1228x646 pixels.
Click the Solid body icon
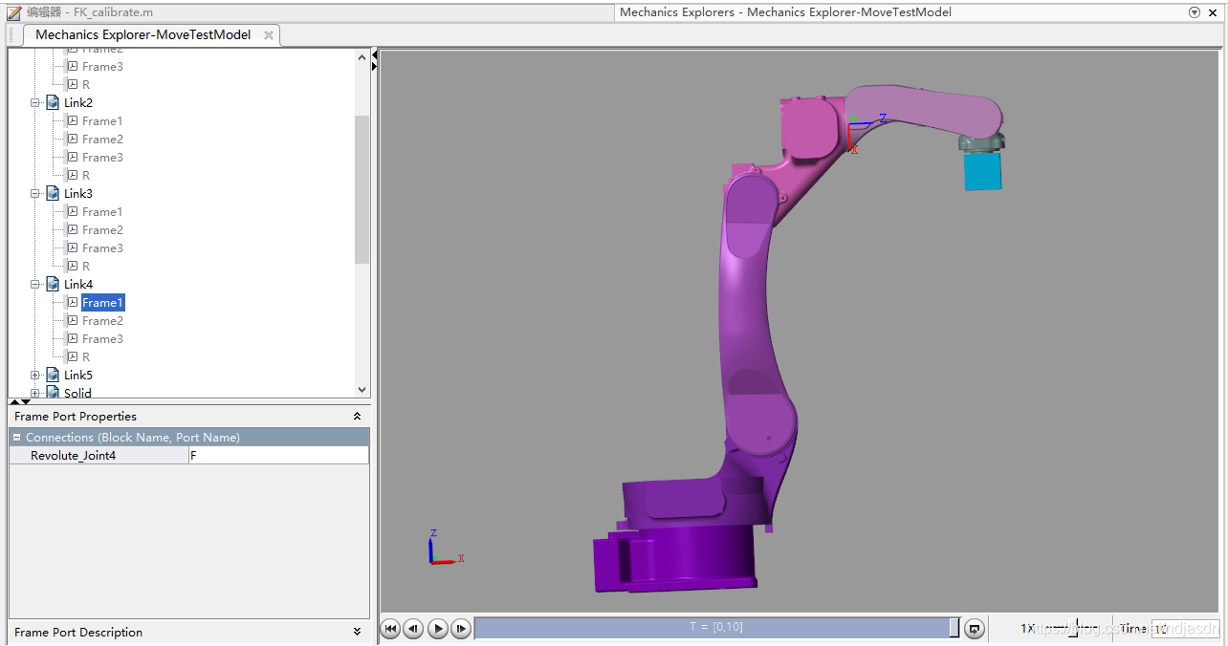53,393
